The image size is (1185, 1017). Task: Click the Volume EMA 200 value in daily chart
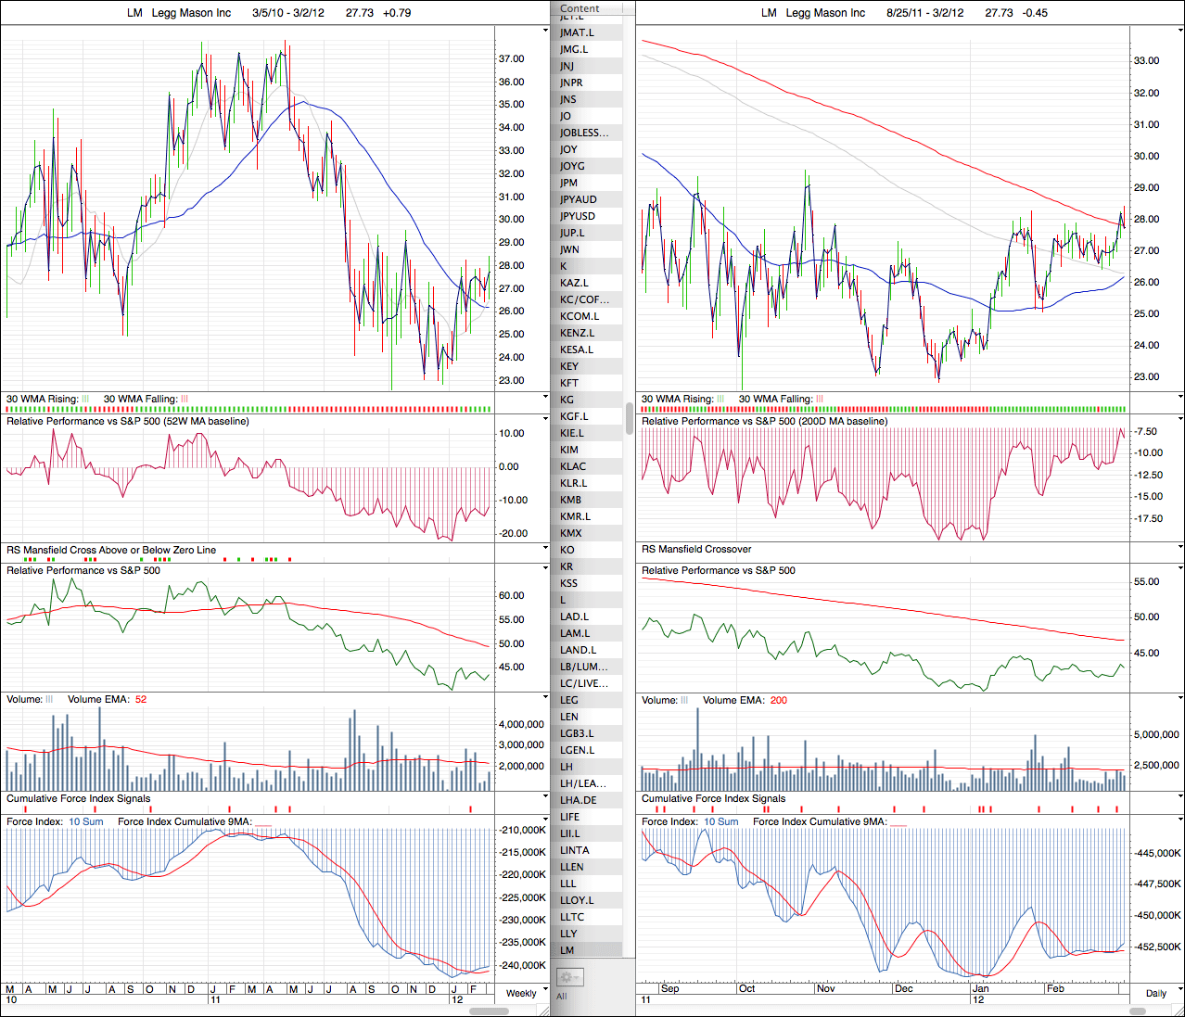click(x=778, y=701)
